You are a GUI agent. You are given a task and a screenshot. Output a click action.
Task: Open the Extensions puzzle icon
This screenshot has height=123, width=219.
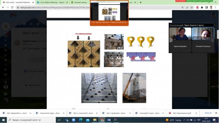[x=202, y=7]
